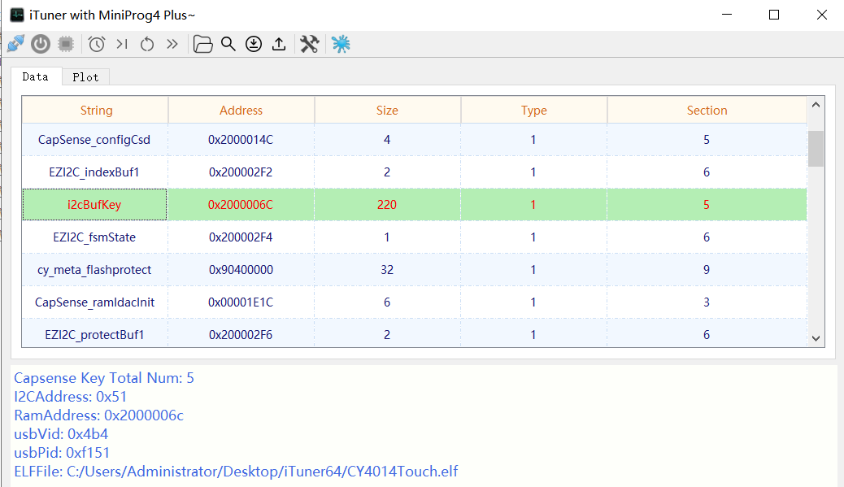Click address 0x2000014C cell

pos(241,140)
